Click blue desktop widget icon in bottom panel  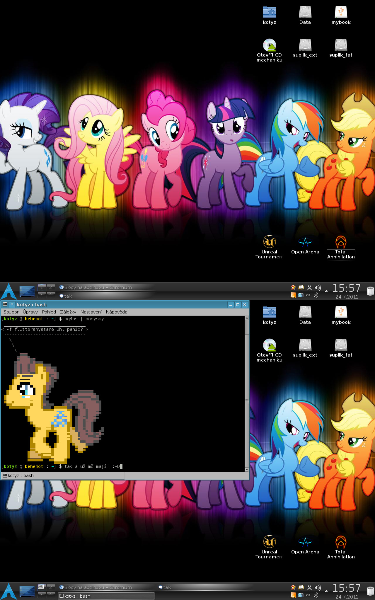27,591
